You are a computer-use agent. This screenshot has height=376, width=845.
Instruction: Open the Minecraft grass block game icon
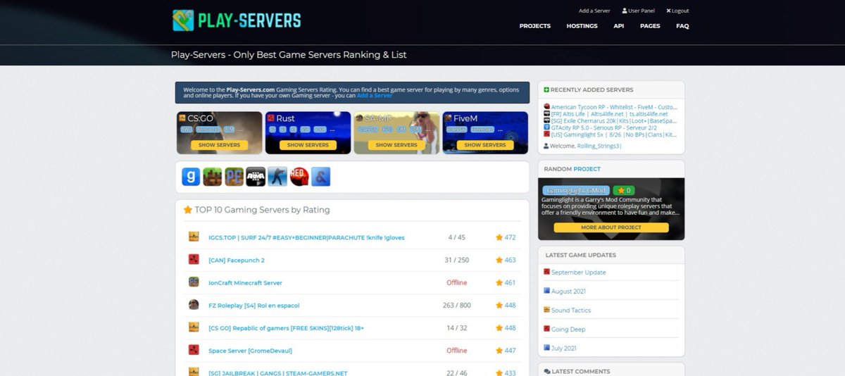213,177
